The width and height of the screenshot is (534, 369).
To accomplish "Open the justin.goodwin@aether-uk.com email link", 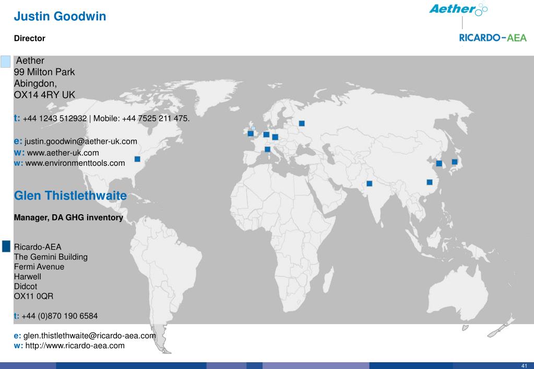I will click(x=81, y=141).
